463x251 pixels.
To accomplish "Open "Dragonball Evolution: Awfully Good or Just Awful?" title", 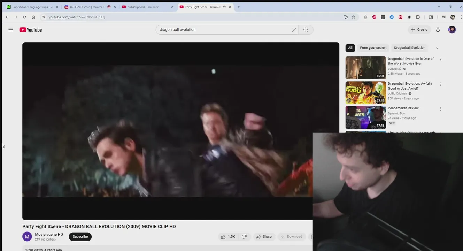I will pyautogui.click(x=410, y=86).
